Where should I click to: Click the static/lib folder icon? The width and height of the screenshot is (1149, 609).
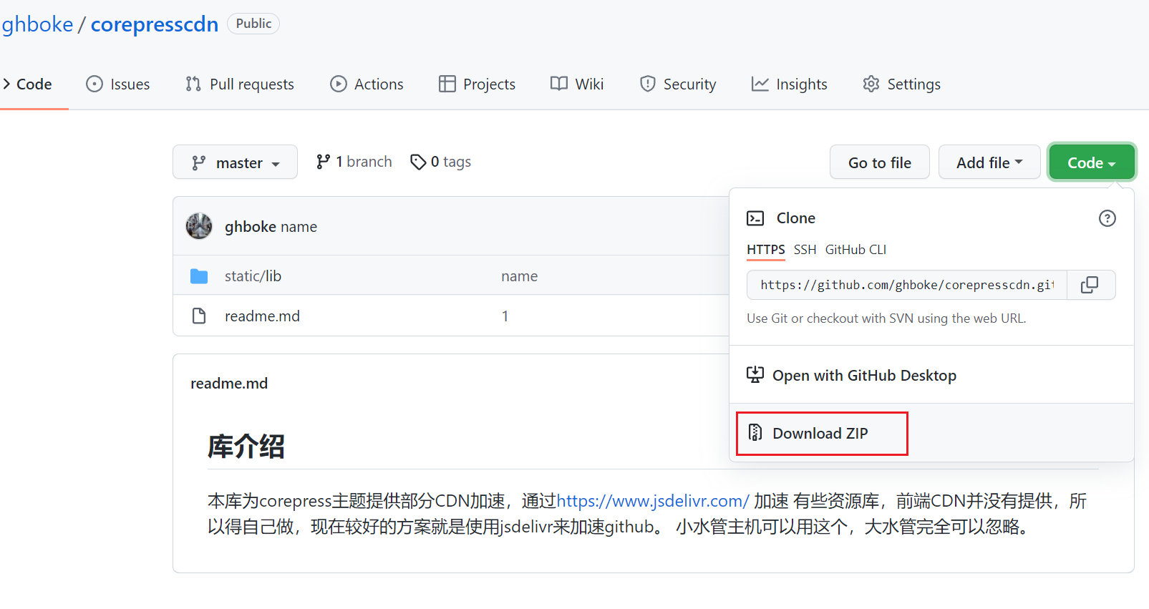tap(199, 276)
